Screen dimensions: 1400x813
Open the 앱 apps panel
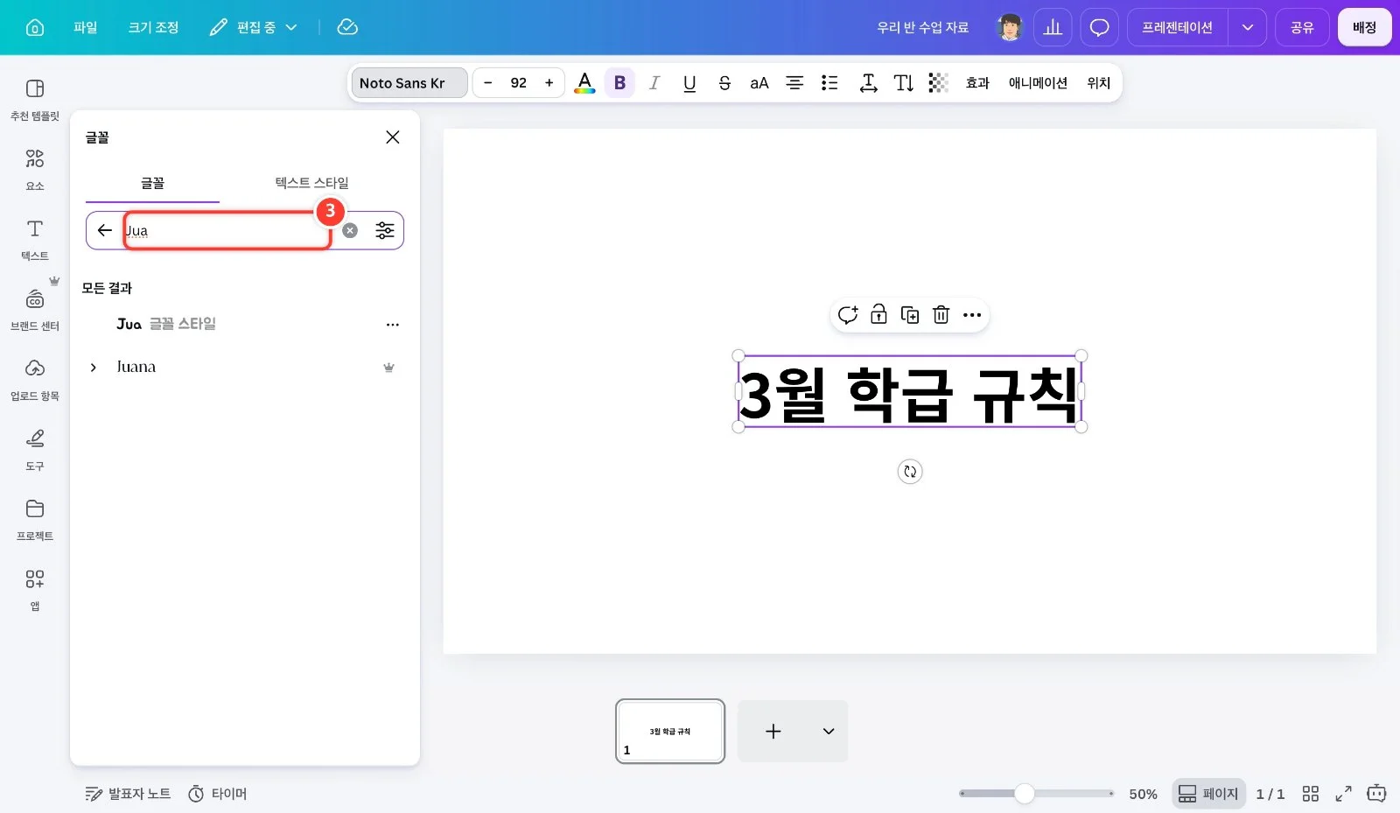click(35, 589)
